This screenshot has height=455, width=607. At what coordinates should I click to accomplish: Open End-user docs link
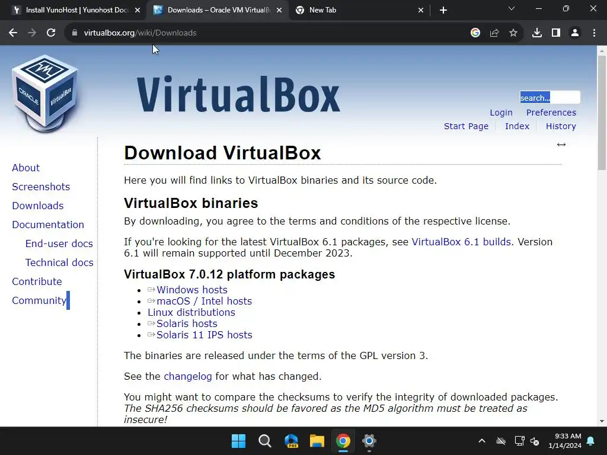click(59, 243)
